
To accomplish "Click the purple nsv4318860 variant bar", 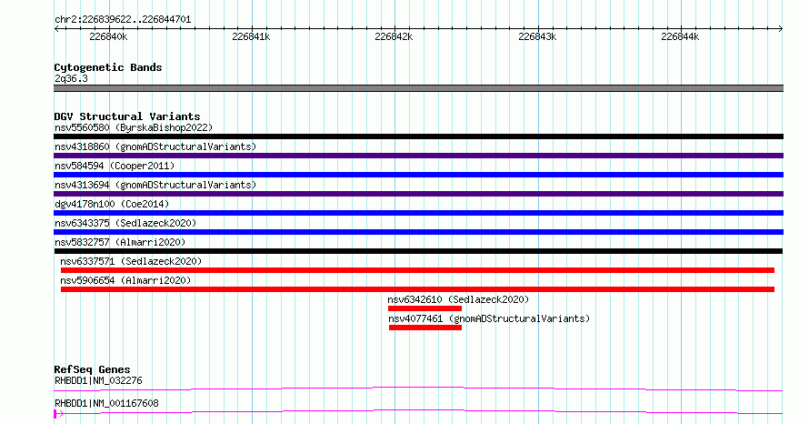I will [x=418, y=156].
